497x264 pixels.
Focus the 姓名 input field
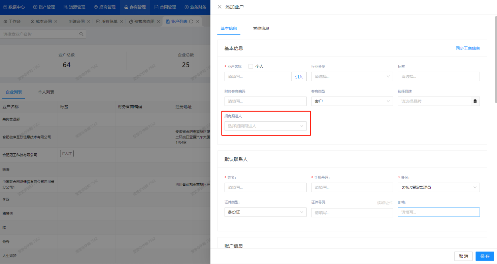tap(265, 187)
